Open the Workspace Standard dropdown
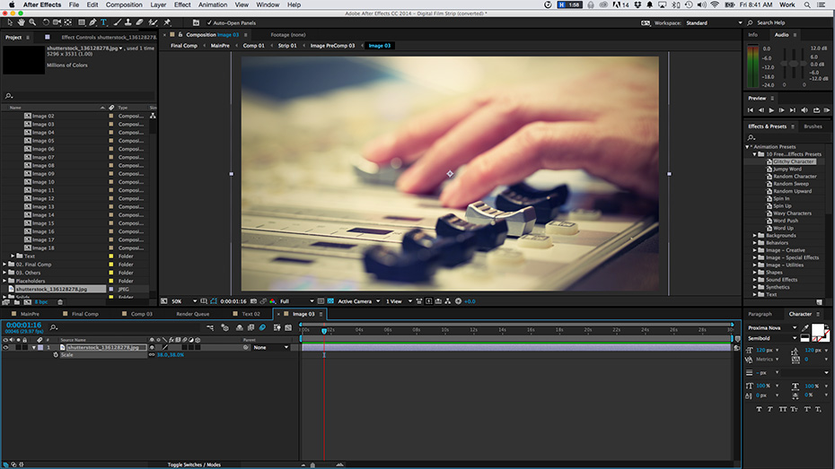Screen dimensions: 835x469 tap(714, 22)
